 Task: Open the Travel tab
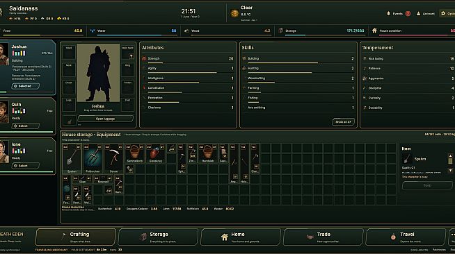tap(406, 237)
